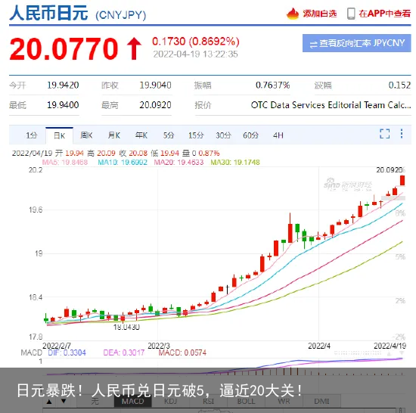
Task: Click caption 日元暴跌！人民币兑日元破5
Action: [x=110, y=390]
